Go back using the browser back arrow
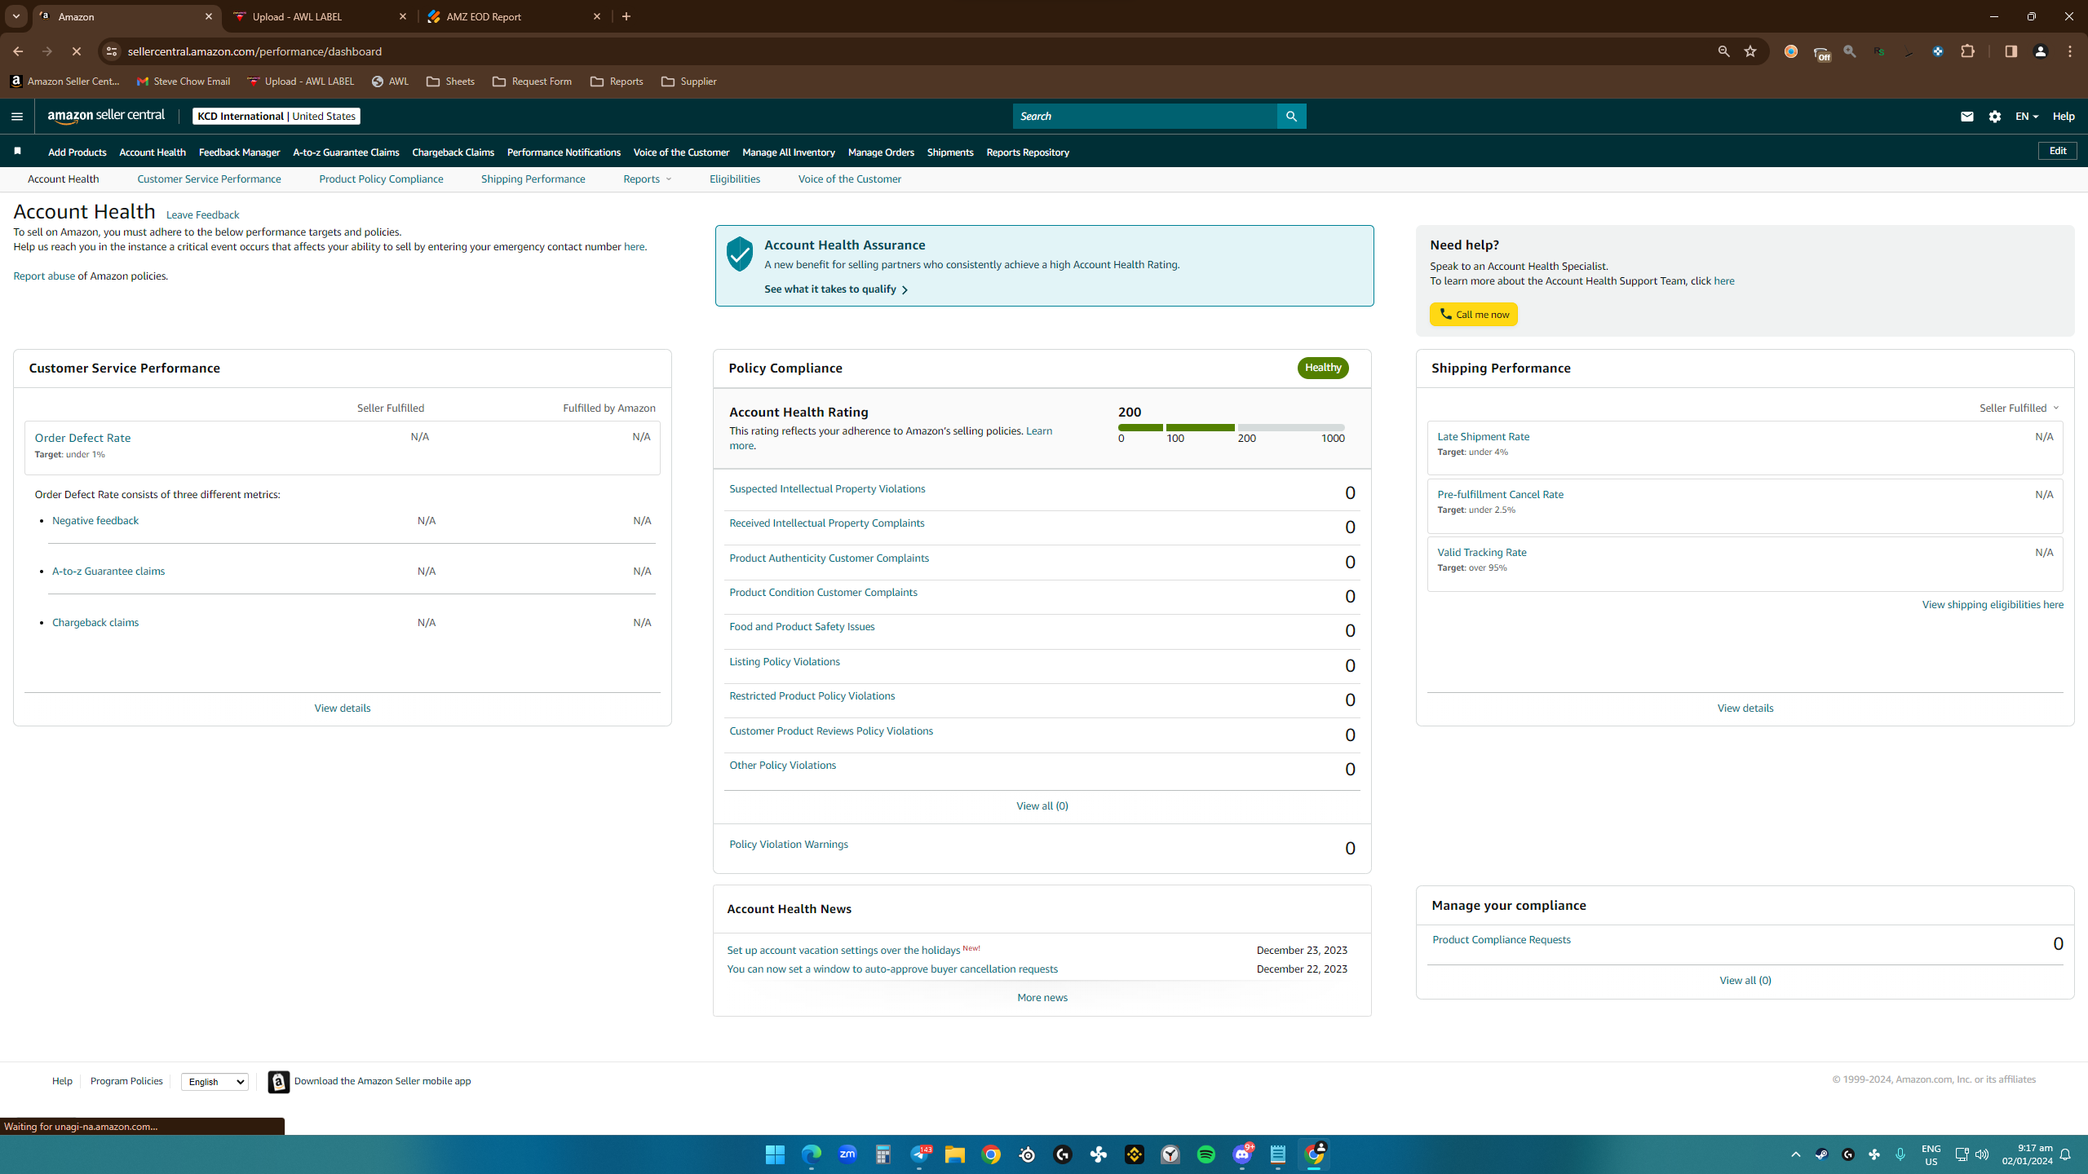The image size is (2088, 1174). click(18, 51)
